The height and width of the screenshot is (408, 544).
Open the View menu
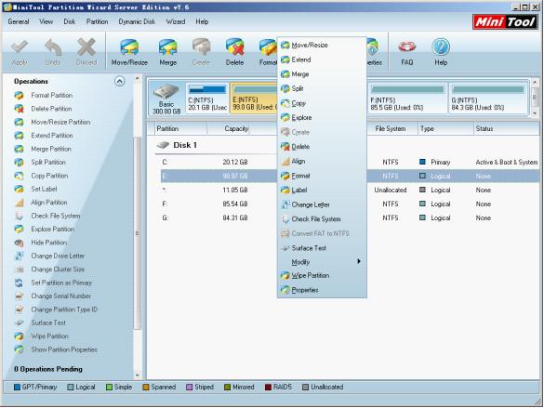pyautogui.click(x=46, y=21)
